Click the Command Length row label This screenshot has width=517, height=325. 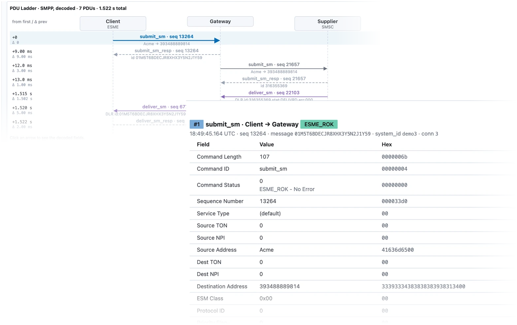point(219,157)
